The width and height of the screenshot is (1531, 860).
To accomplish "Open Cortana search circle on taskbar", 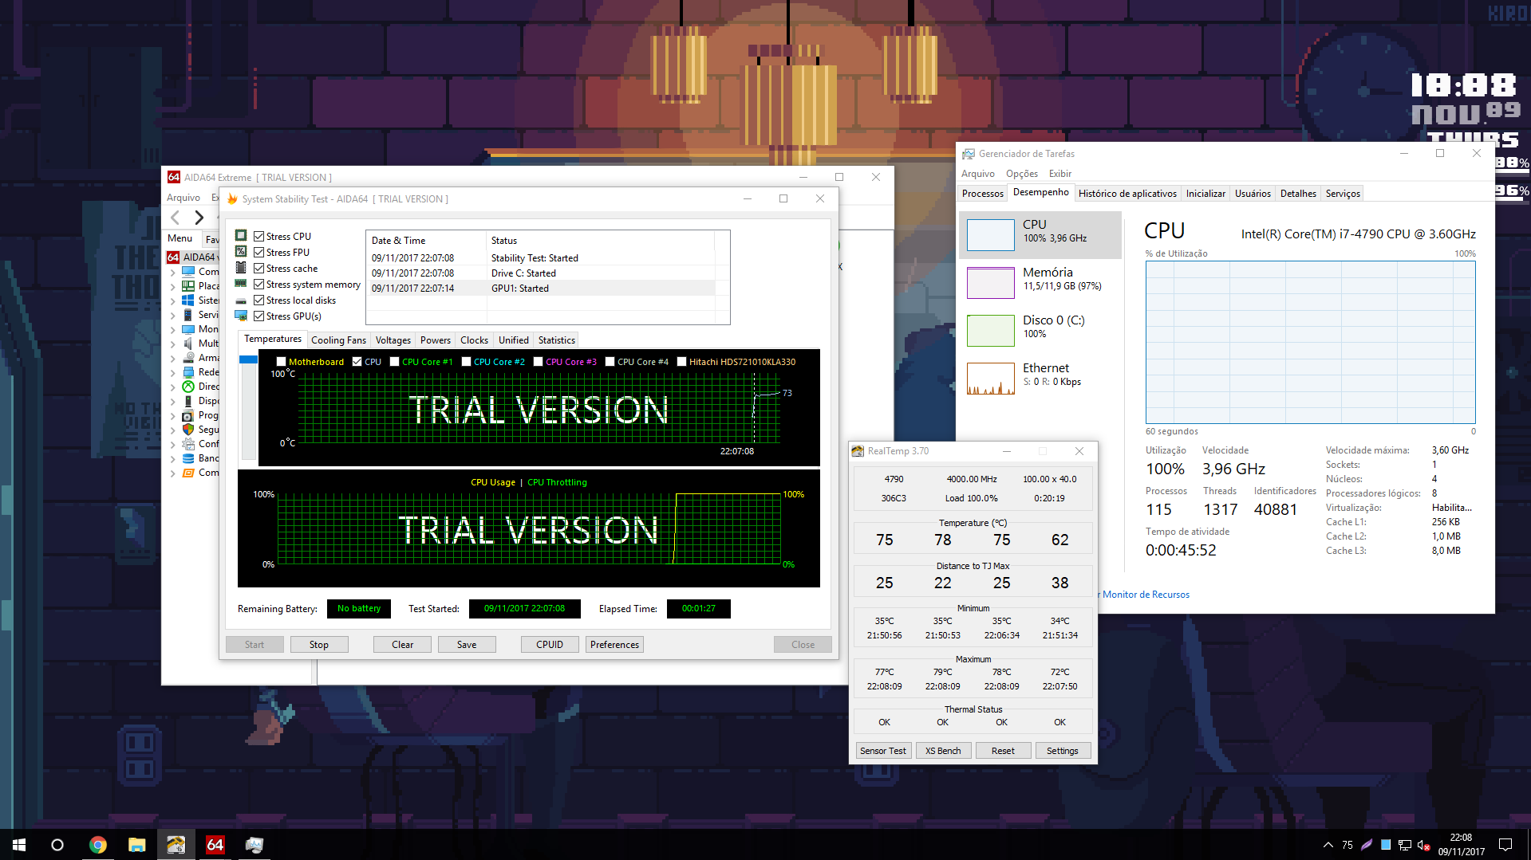I will [57, 845].
